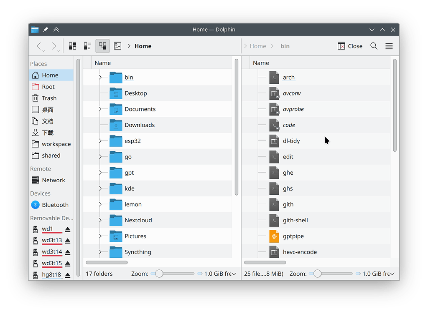Viewport: 428px width, 314px height.
Task: Click the left pane zoom slider handle
Action: (x=159, y=274)
